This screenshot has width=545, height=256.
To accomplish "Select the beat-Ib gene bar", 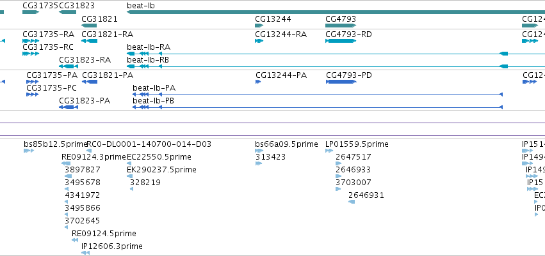I will coord(336,12).
